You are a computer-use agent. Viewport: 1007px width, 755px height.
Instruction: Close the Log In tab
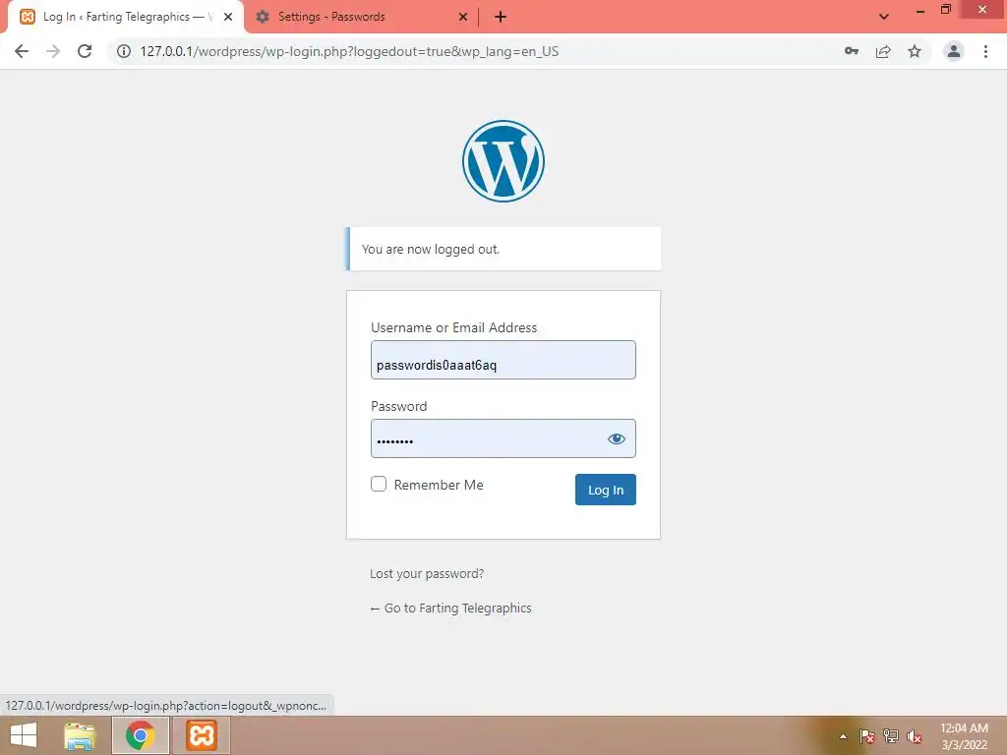(228, 18)
